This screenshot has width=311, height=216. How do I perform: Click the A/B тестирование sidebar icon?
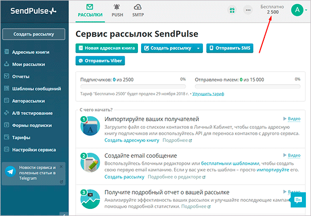(x=7, y=113)
